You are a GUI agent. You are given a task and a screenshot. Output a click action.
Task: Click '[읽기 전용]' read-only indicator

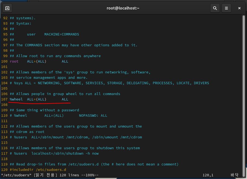pyautogui.click(x=45, y=175)
